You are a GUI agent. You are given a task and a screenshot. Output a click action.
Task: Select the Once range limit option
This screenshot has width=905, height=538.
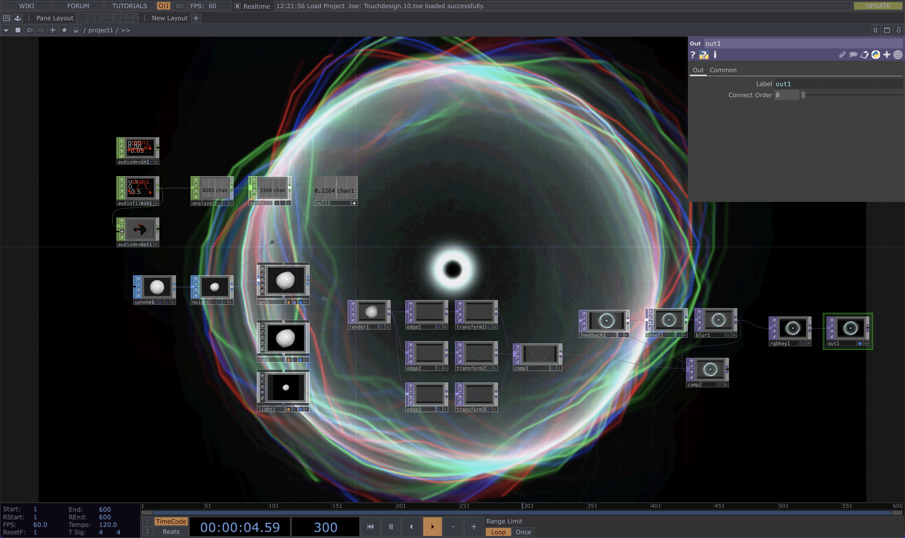pos(523,532)
